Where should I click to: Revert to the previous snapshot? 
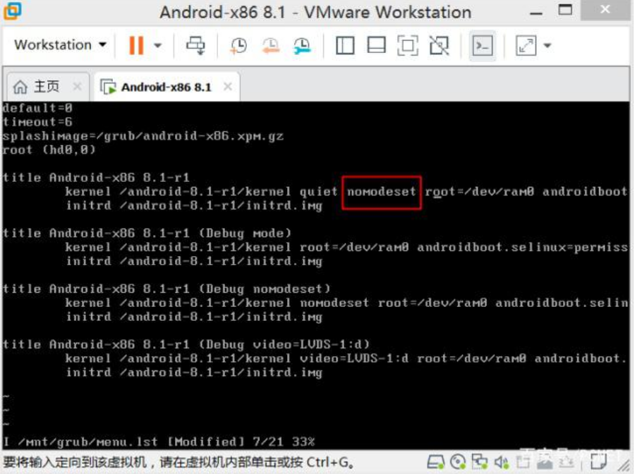[x=270, y=45]
